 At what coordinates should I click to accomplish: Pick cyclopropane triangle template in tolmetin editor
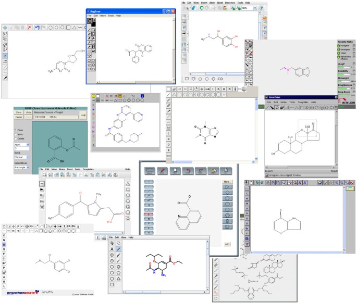pos(128,184)
